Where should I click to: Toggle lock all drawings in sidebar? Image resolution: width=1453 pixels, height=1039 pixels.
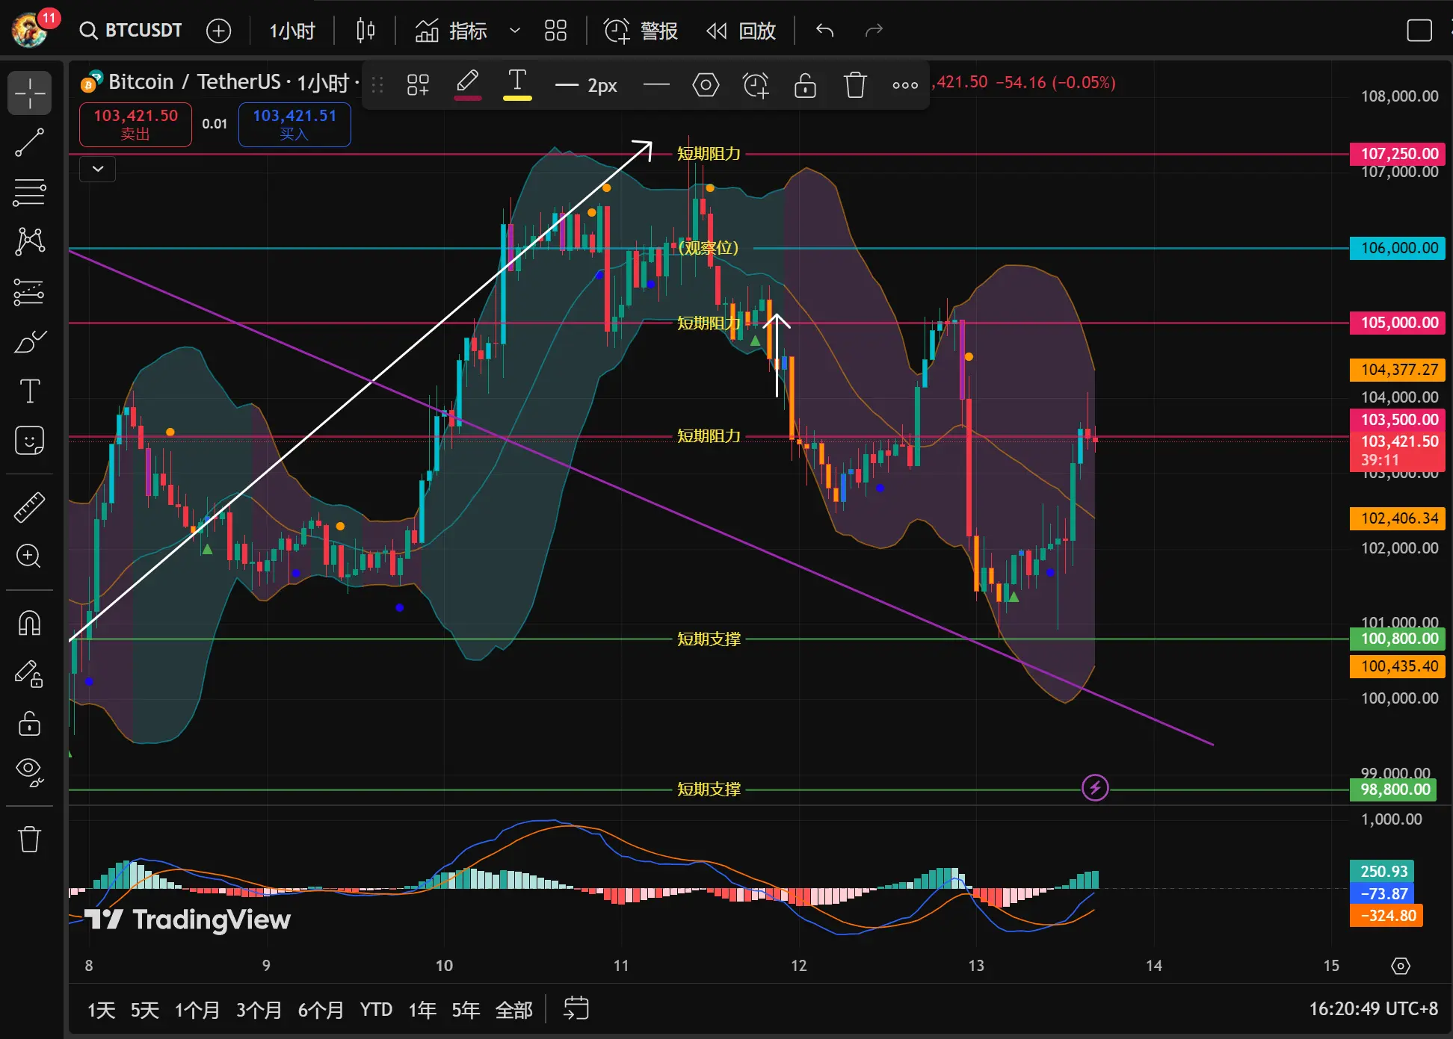point(30,722)
